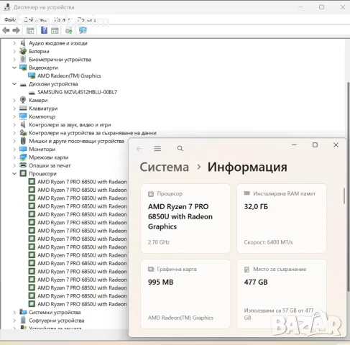Click the Графична карта card
The height and width of the screenshot is (345, 350).
[x=185, y=294]
